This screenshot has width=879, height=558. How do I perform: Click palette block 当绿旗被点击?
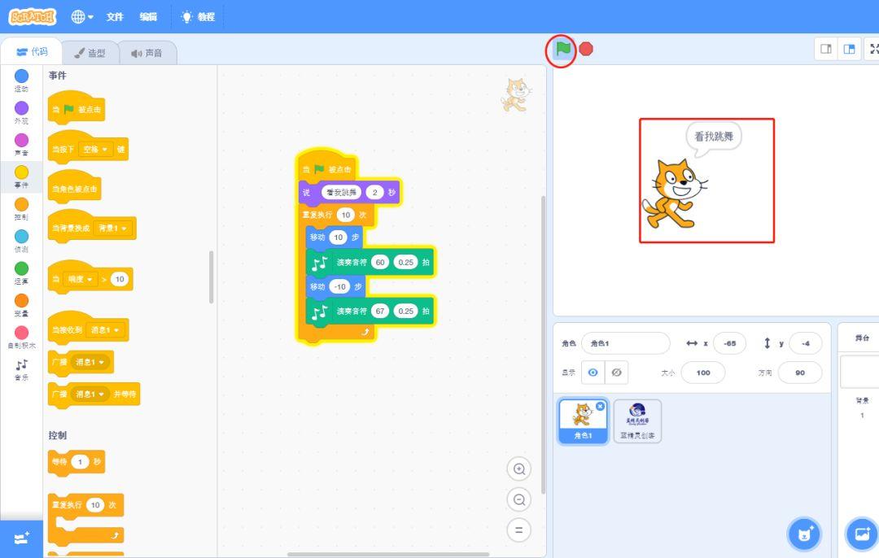(x=76, y=107)
